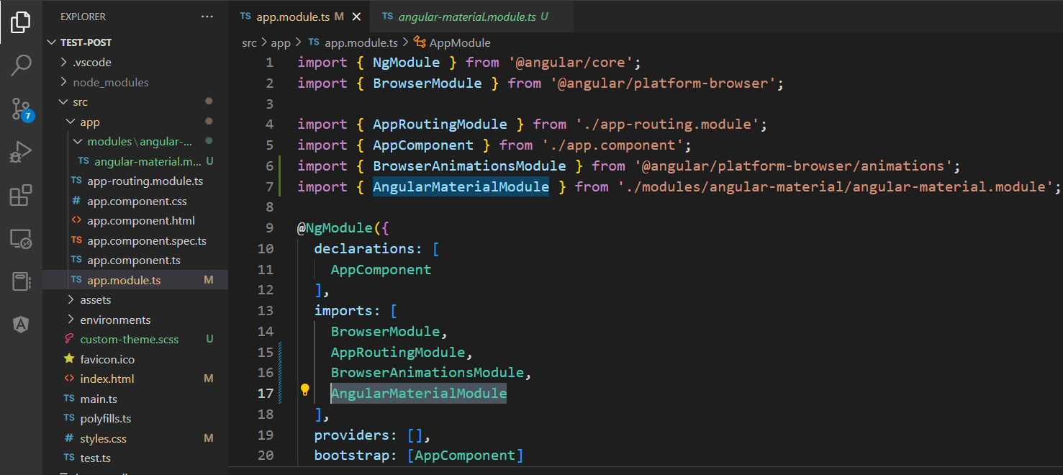Open the Angular extension icon

(21, 325)
